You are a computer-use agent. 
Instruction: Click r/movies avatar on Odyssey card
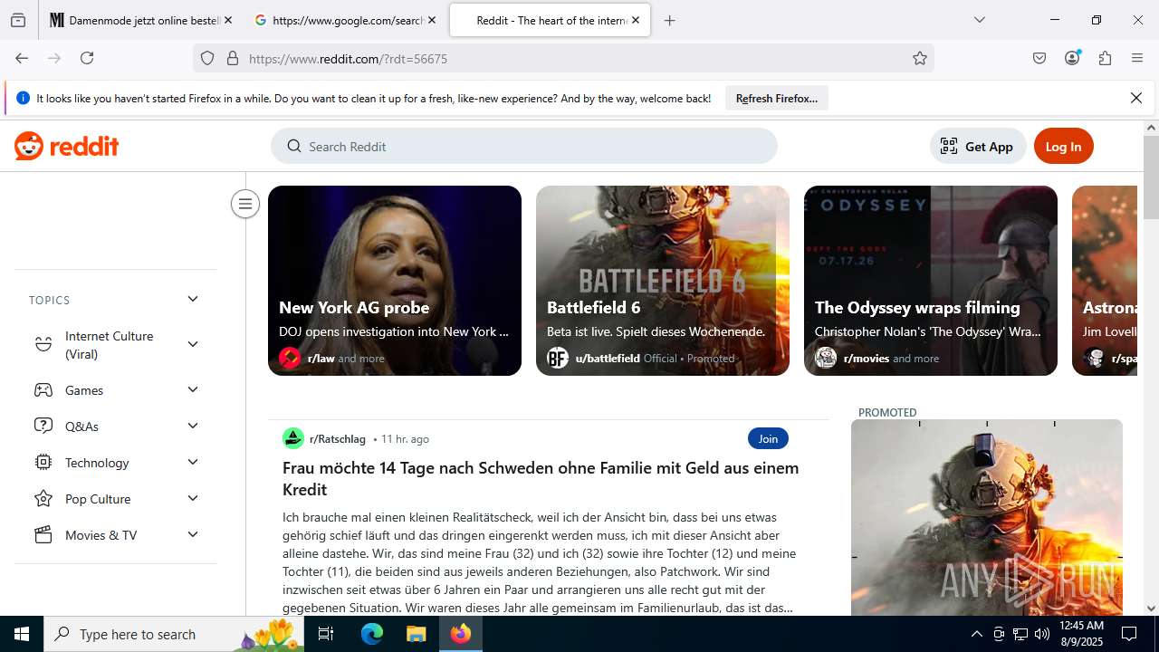[x=826, y=358]
